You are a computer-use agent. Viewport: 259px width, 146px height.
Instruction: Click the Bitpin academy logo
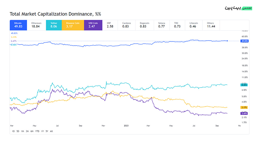[238, 8]
